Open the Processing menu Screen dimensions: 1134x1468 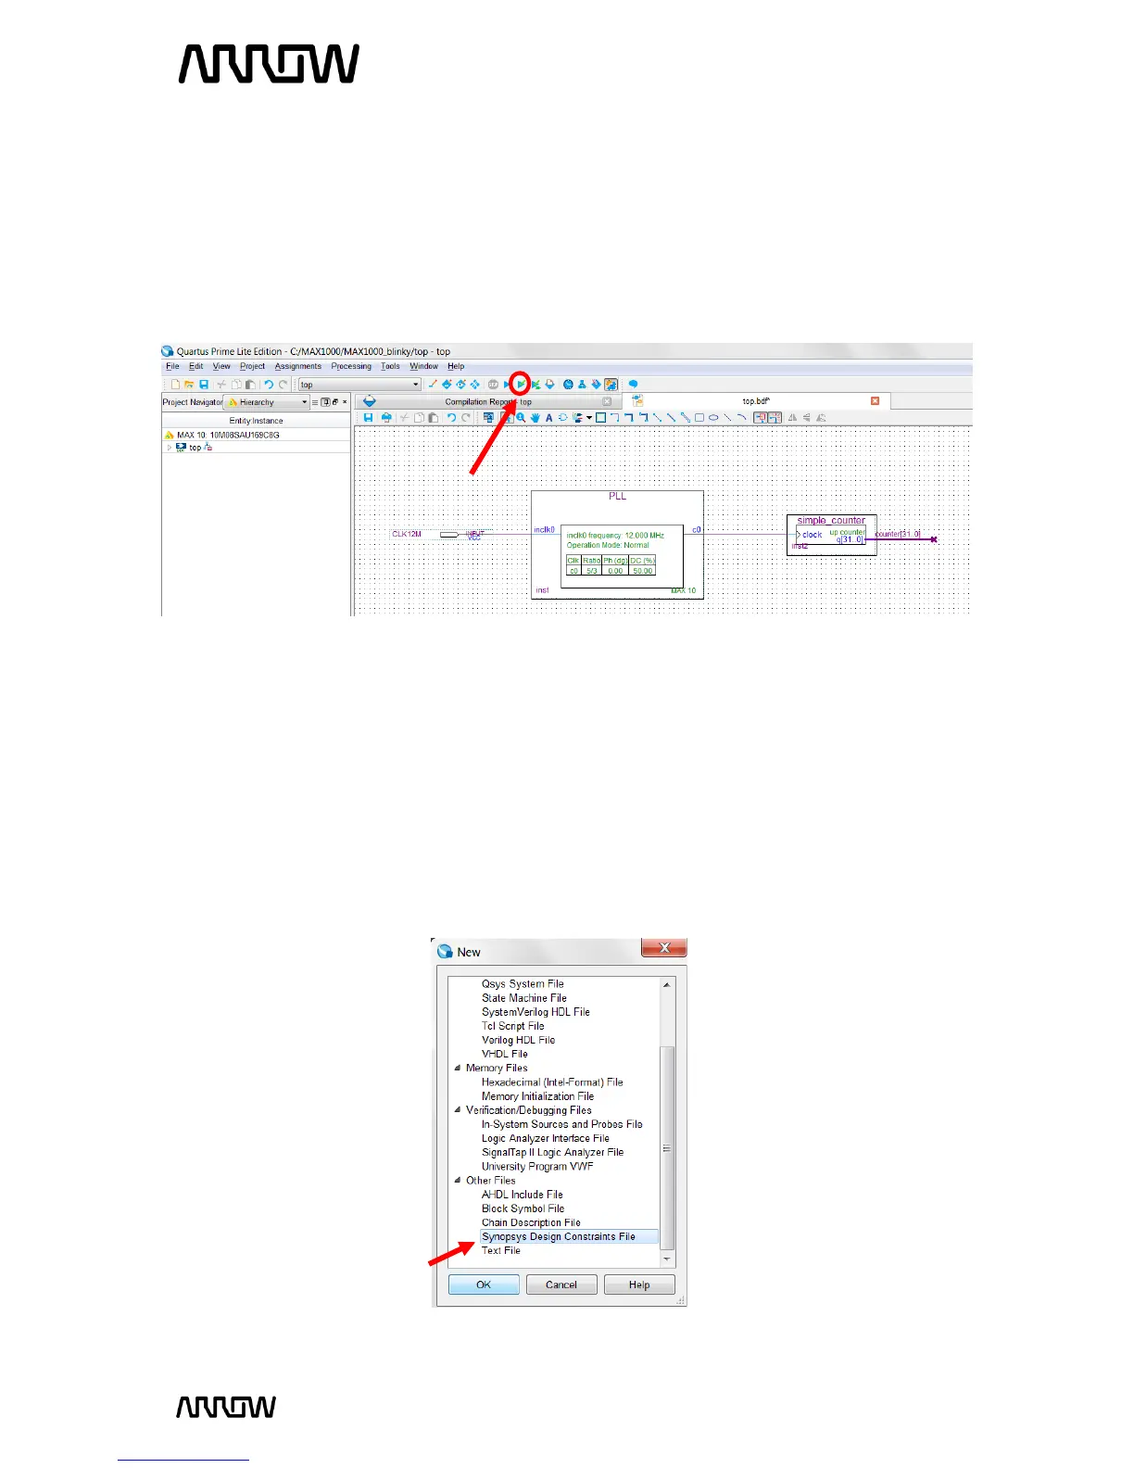[x=351, y=366]
